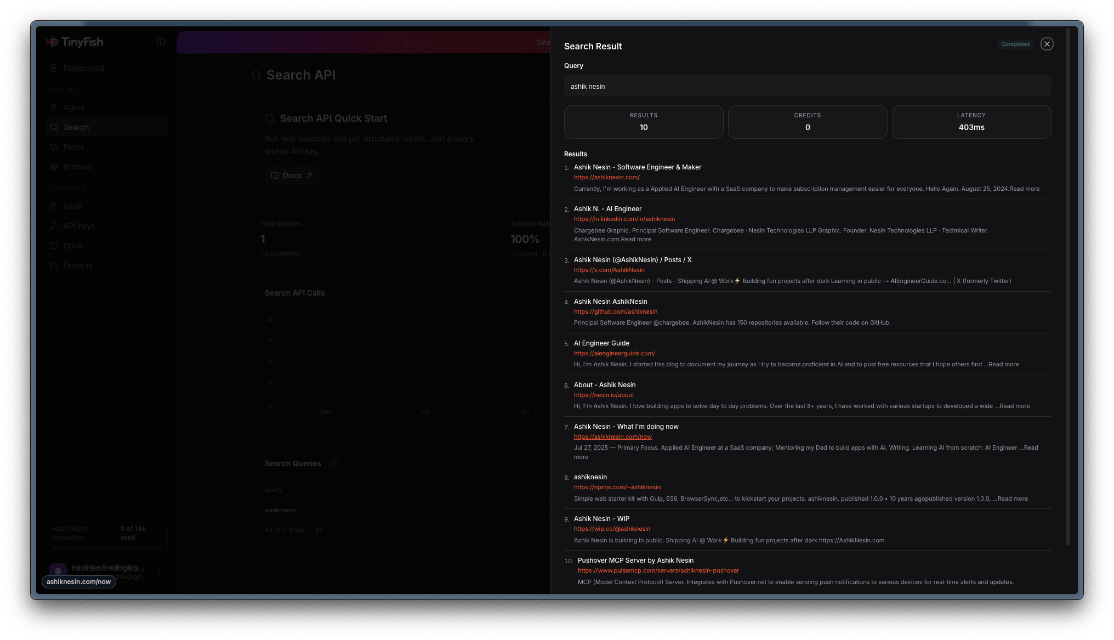The height and width of the screenshot is (640, 1114).
Task: Click Read more on the npm starter kit snippet
Action: pos(1013,499)
